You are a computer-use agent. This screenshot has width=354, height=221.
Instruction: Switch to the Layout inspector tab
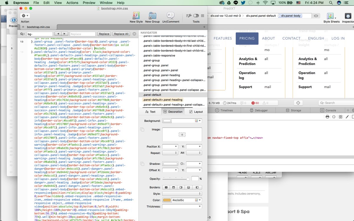[196, 112]
